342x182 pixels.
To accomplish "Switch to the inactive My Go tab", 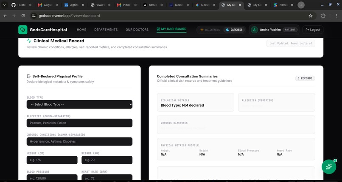I will (258, 5).
